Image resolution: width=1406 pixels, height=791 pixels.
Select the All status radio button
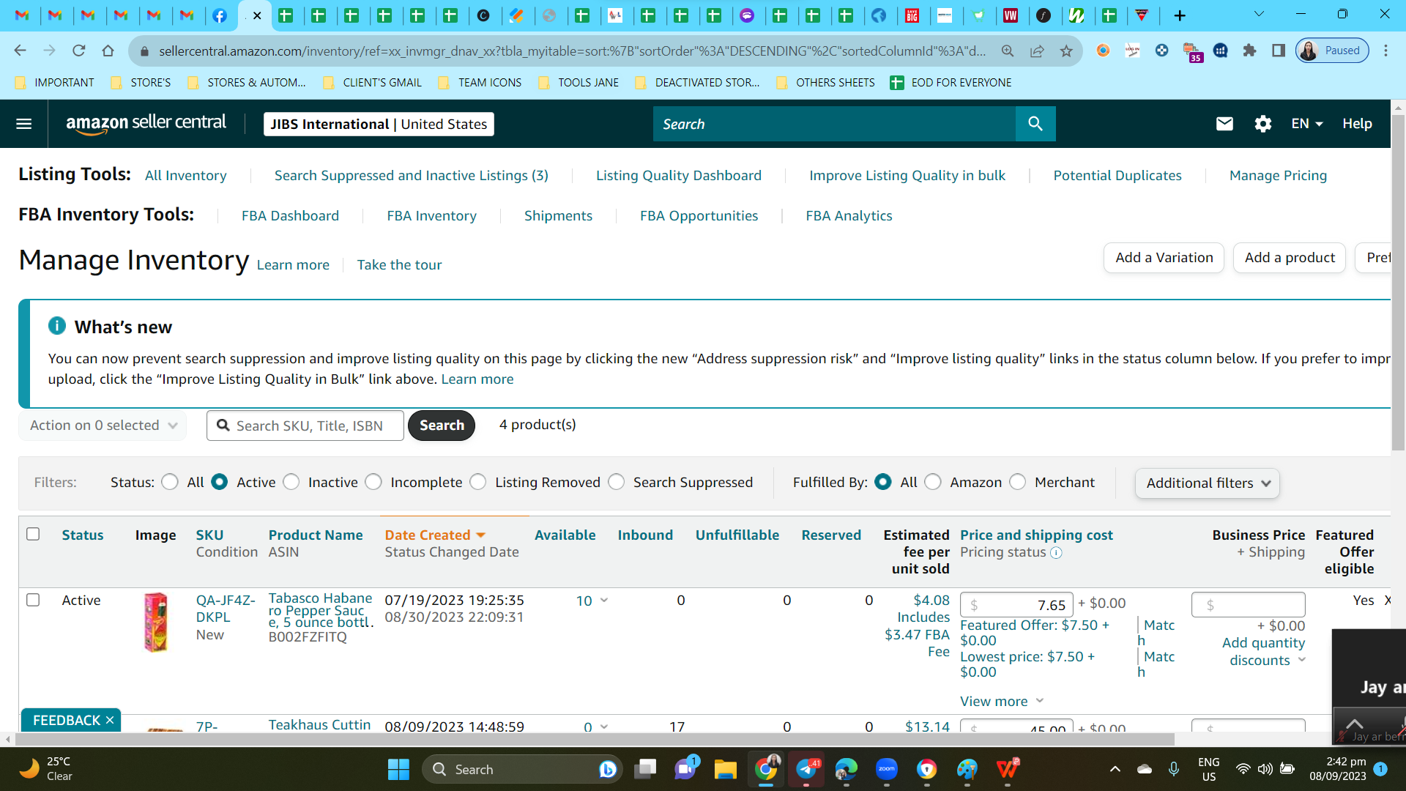(170, 482)
